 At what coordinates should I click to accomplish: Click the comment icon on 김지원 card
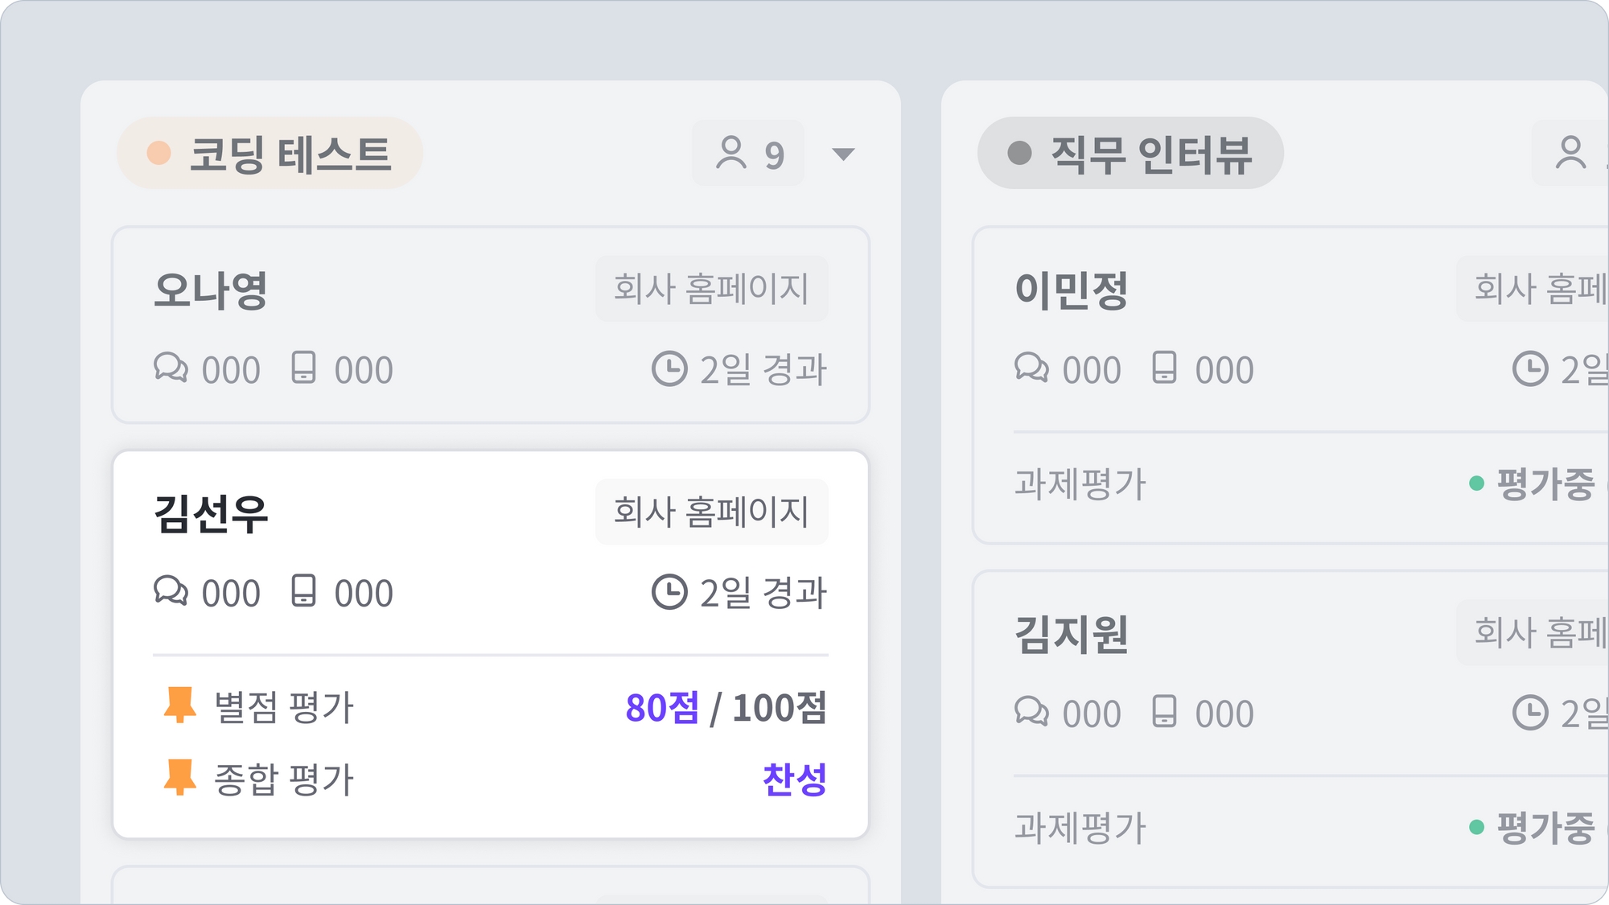tap(1031, 712)
